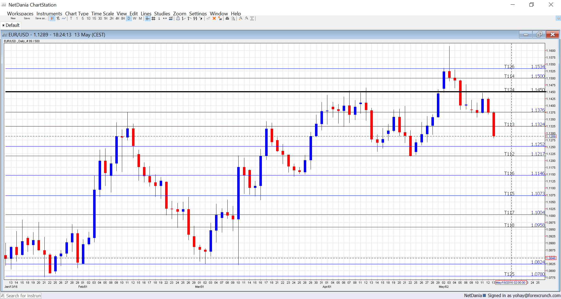
Task: Select line chart type icon
Action: tap(64, 18)
